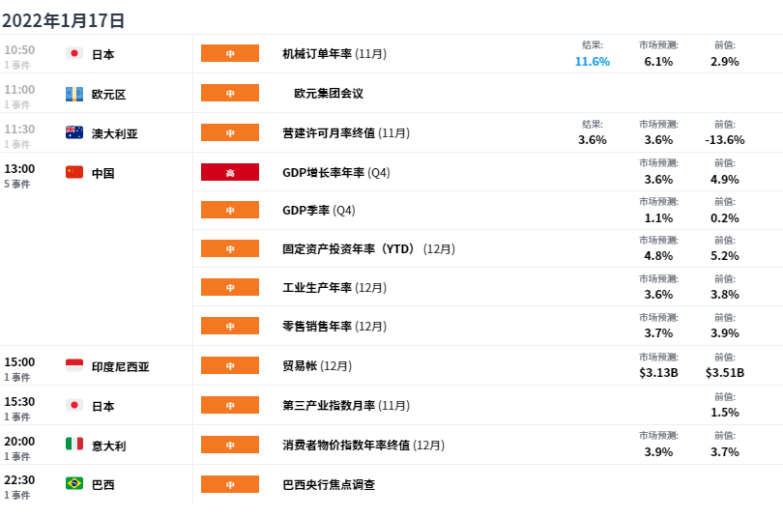The image size is (783, 518).
Task: Click the 2022年1月17日 date heading
Action: click(64, 20)
